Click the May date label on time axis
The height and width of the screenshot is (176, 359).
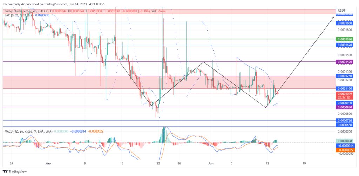(x=48, y=164)
